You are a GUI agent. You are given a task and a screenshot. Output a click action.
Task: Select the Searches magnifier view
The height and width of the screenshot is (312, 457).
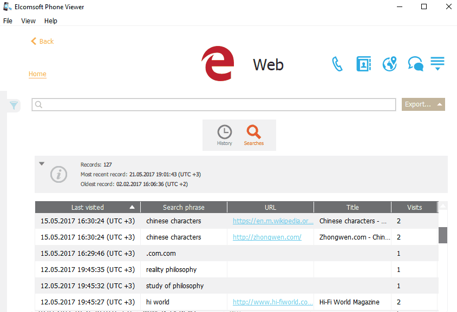tap(253, 135)
